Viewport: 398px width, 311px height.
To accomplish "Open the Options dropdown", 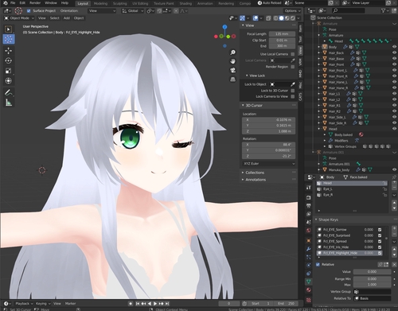I will (x=293, y=11).
